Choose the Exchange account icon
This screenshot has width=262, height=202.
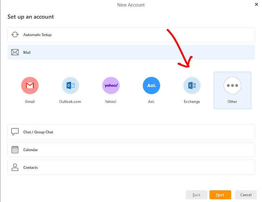tap(192, 85)
